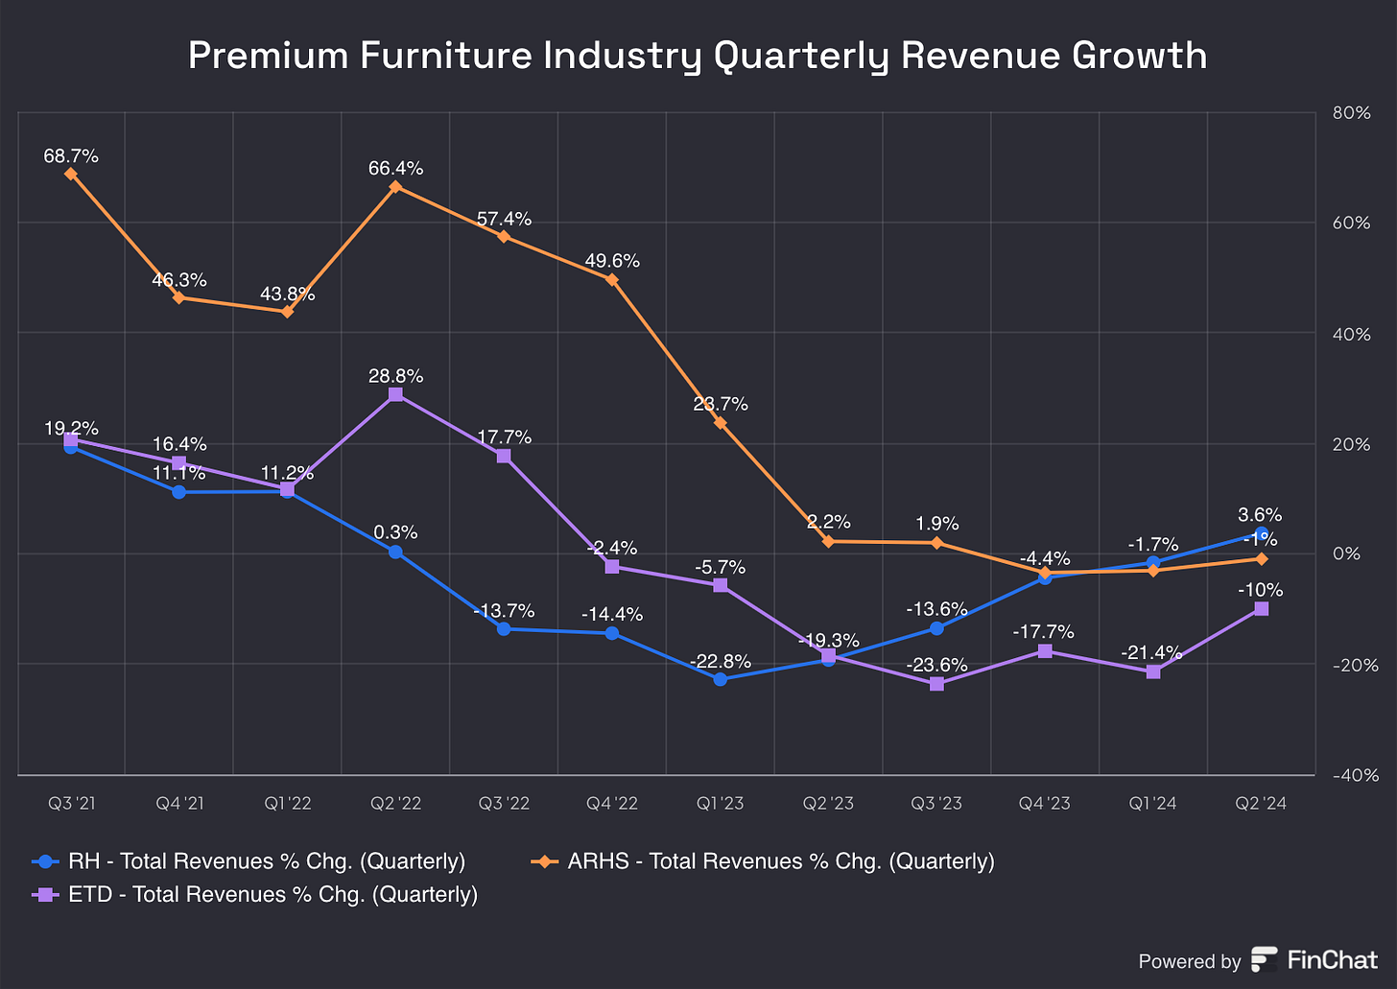The width and height of the screenshot is (1397, 989).
Task: Click the Q3 '23 axis label
Action: coord(936,804)
